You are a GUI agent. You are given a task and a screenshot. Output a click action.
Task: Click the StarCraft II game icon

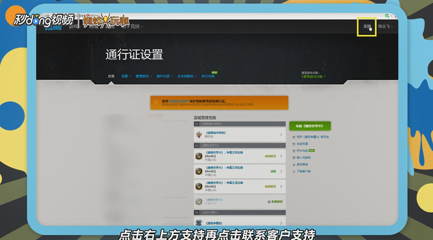pos(199,222)
